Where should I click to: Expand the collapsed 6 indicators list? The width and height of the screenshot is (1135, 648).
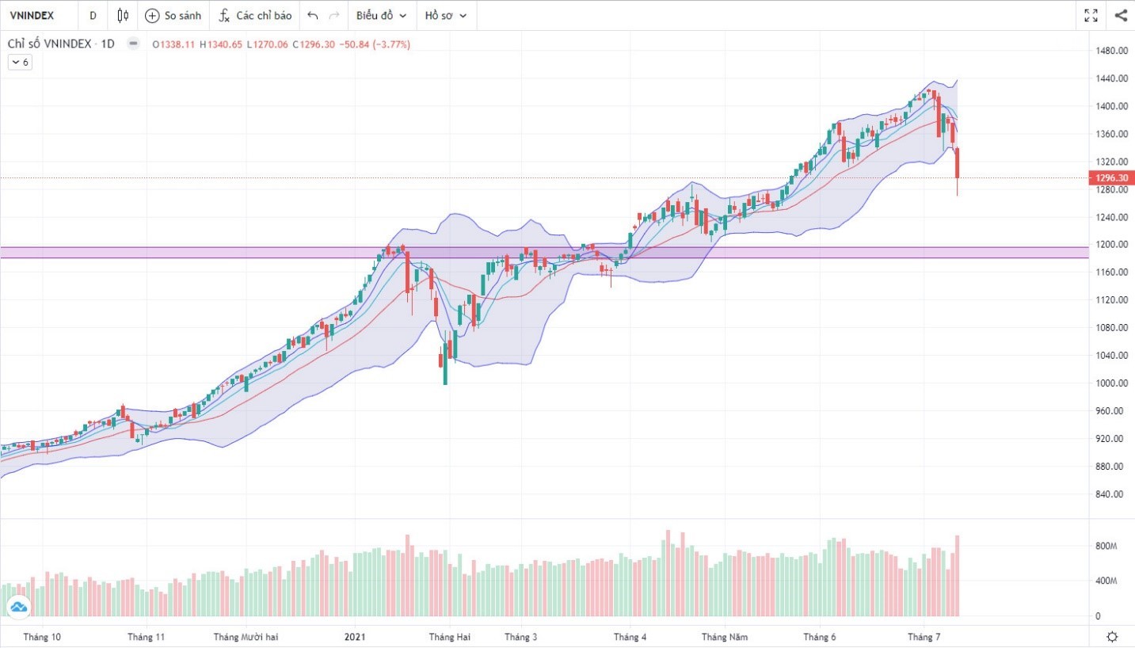click(x=20, y=63)
